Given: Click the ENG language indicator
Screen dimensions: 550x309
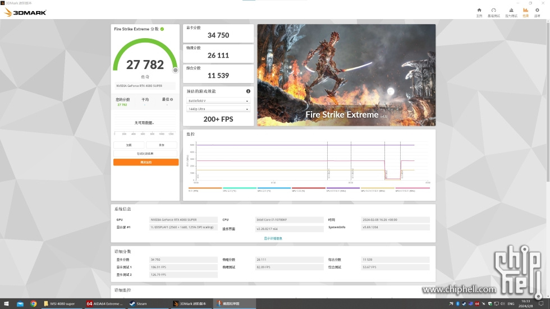Looking at the screenshot, I should pos(511,304).
